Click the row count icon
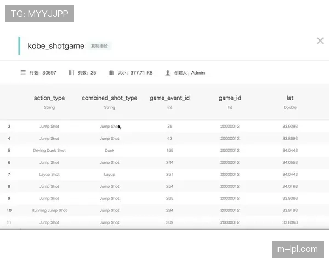 (23, 72)
